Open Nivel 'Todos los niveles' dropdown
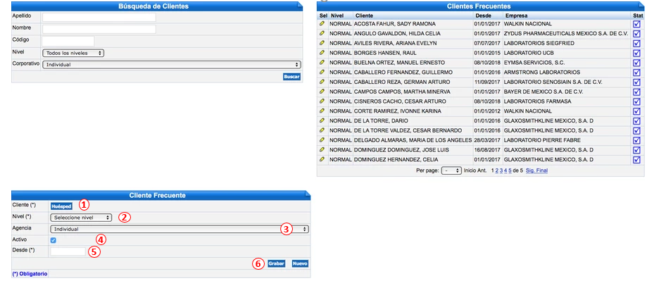 pyautogui.click(x=73, y=54)
